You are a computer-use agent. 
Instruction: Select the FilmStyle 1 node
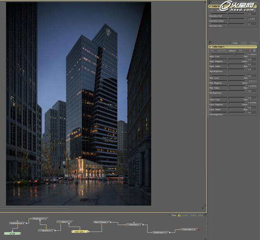coord(134,225)
